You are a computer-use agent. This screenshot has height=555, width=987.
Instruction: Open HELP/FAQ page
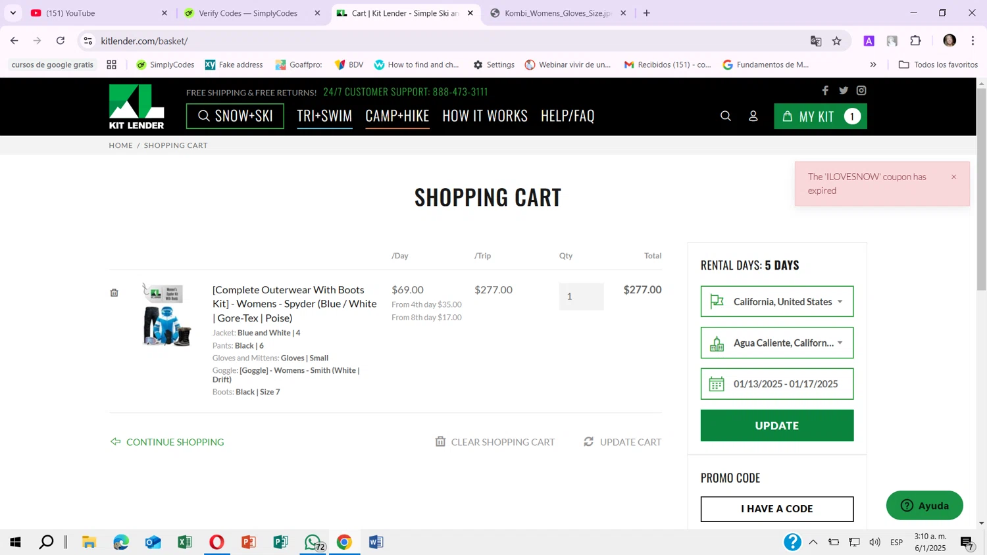[x=568, y=116]
